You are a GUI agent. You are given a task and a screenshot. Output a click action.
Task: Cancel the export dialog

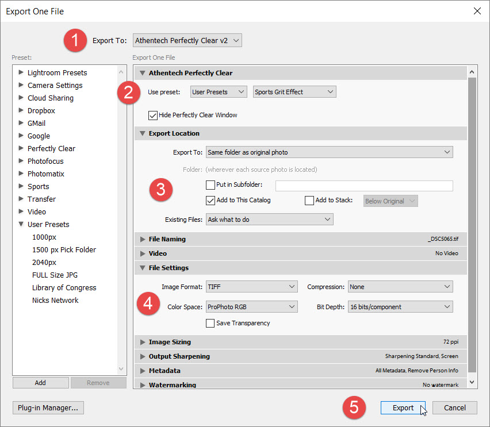click(x=455, y=408)
